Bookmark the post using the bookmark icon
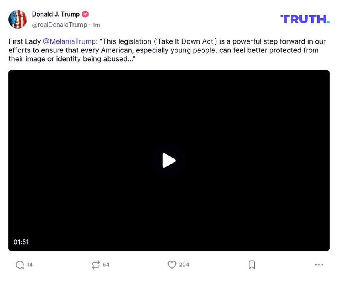Viewport: 338px width, 282px height. [x=252, y=265]
